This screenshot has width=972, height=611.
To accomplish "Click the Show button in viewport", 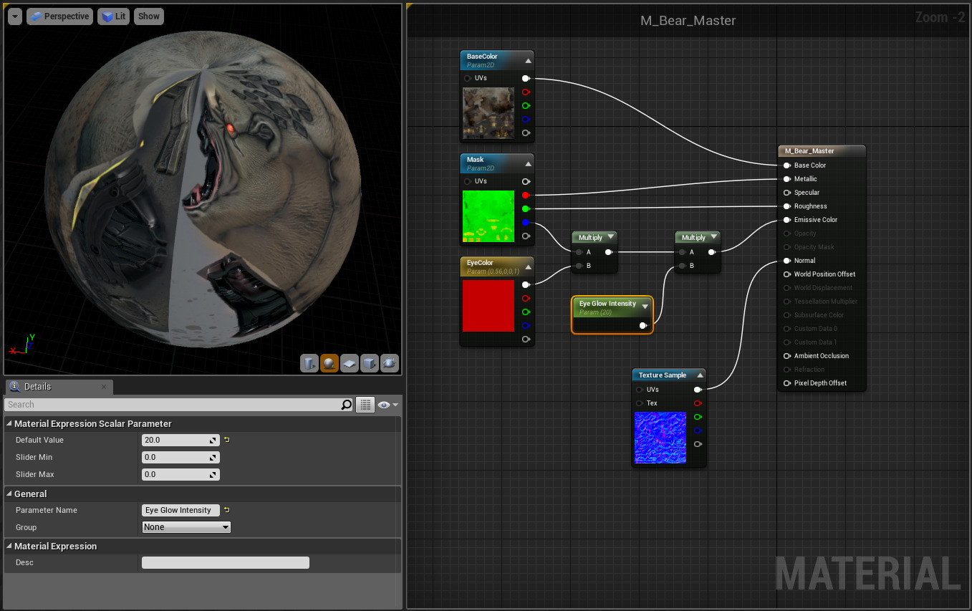I will click(x=149, y=16).
